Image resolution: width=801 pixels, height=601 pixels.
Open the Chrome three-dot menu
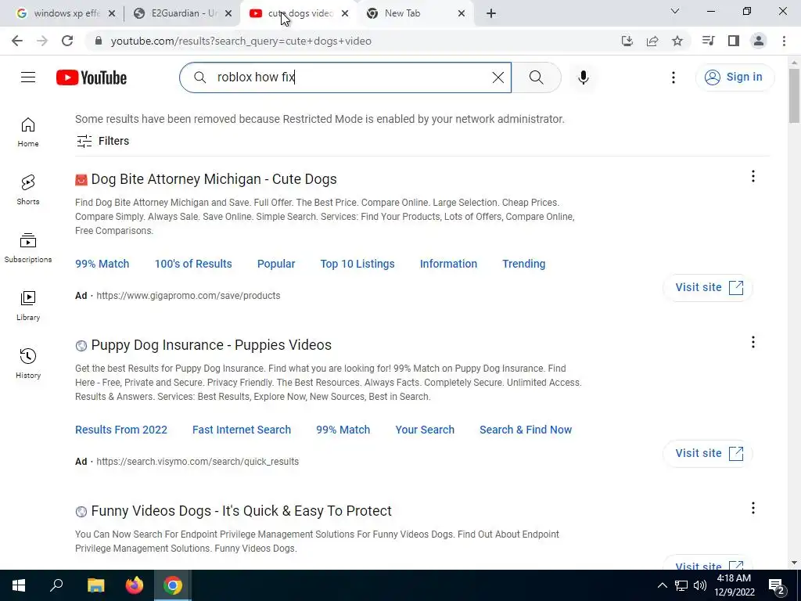click(x=784, y=41)
